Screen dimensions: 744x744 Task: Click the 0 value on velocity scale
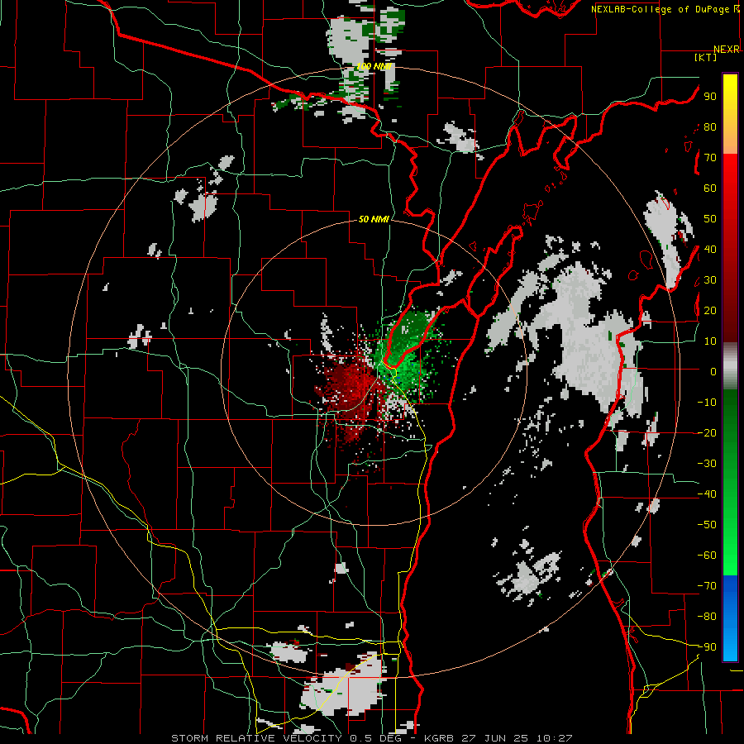[713, 371]
